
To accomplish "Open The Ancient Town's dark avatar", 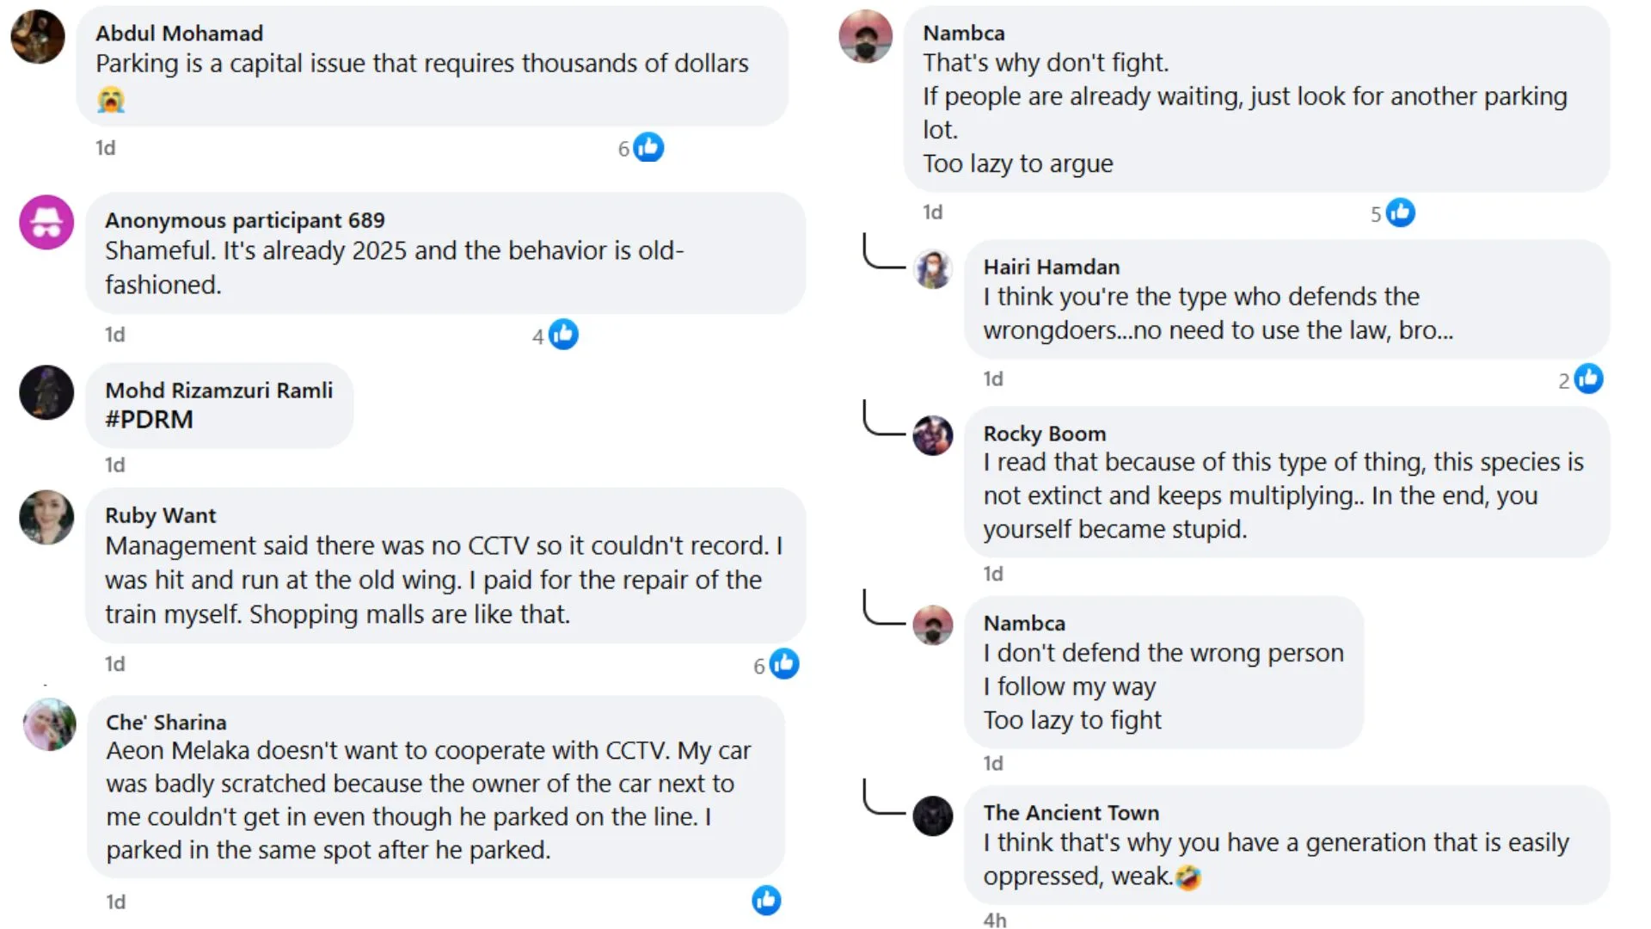I will [x=933, y=815].
